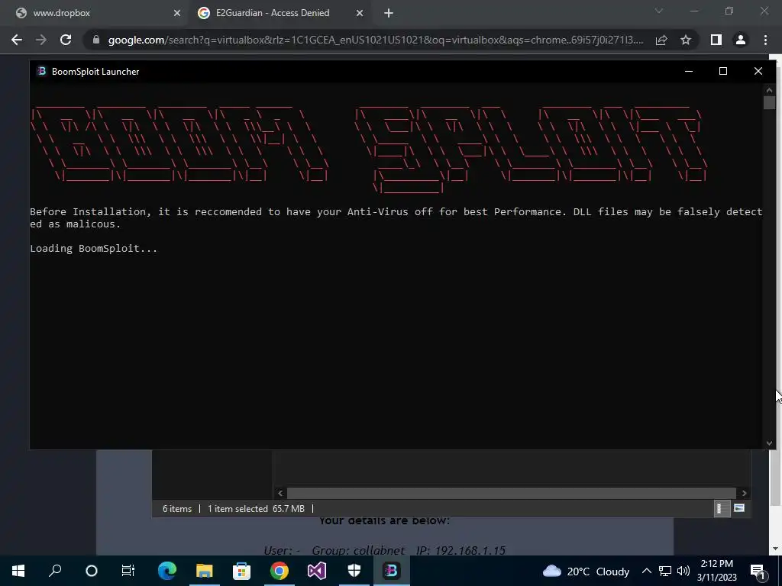Bookmark this page with the star icon
Image resolution: width=782 pixels, height=586 pixels.
tap(686, 40)
